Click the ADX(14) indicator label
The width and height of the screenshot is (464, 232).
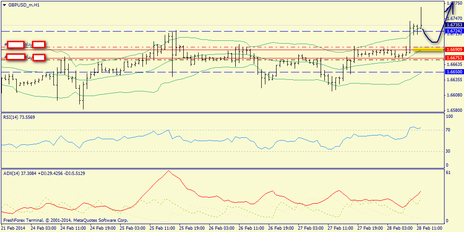32,173
